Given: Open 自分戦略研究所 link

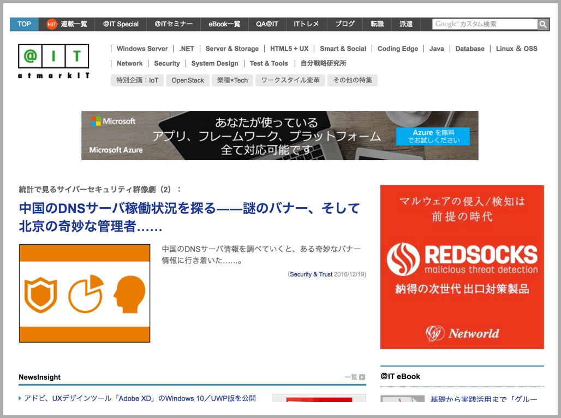Looking at the screenshot, I should click(324, 63).
